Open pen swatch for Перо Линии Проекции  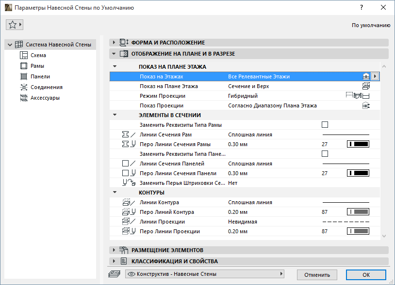point(358,231)
